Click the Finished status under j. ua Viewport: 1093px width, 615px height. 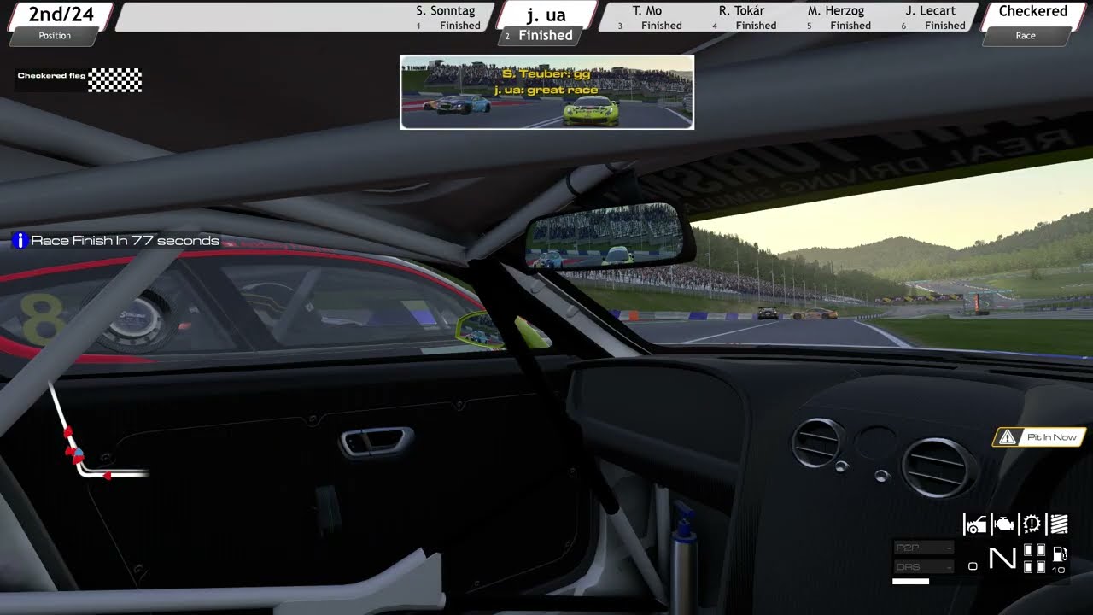tap(546, 36)
